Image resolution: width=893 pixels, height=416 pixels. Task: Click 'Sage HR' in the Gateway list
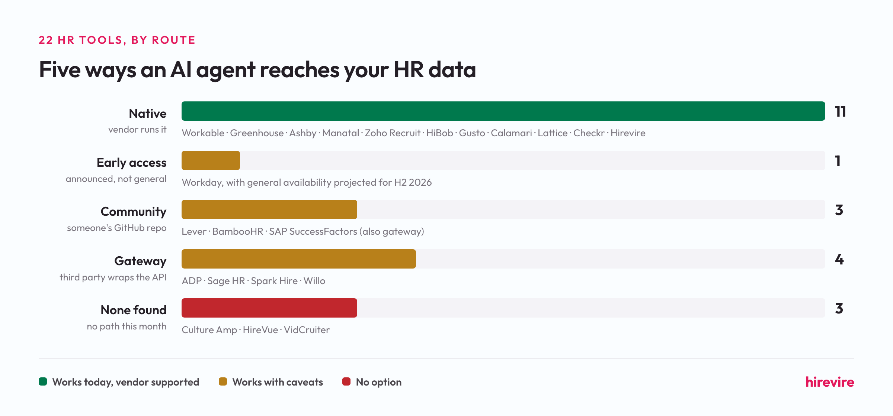pos(226,281)
